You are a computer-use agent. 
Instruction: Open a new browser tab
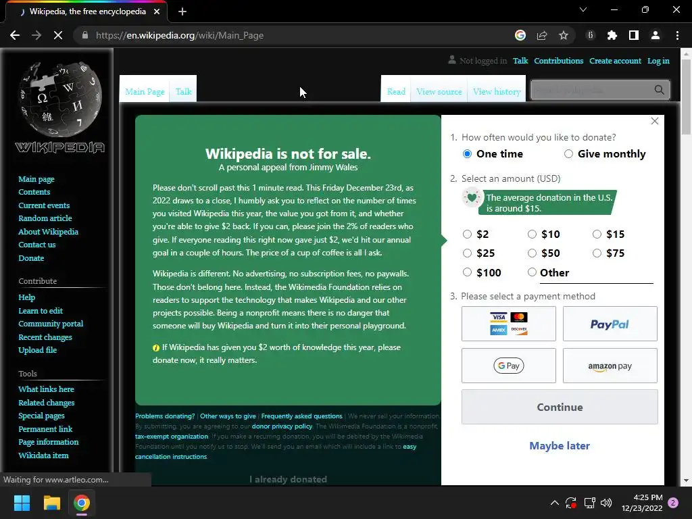pos(182,11)
